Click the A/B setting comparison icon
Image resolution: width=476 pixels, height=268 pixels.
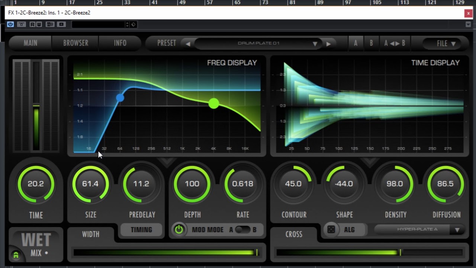[x=50, y=24]
